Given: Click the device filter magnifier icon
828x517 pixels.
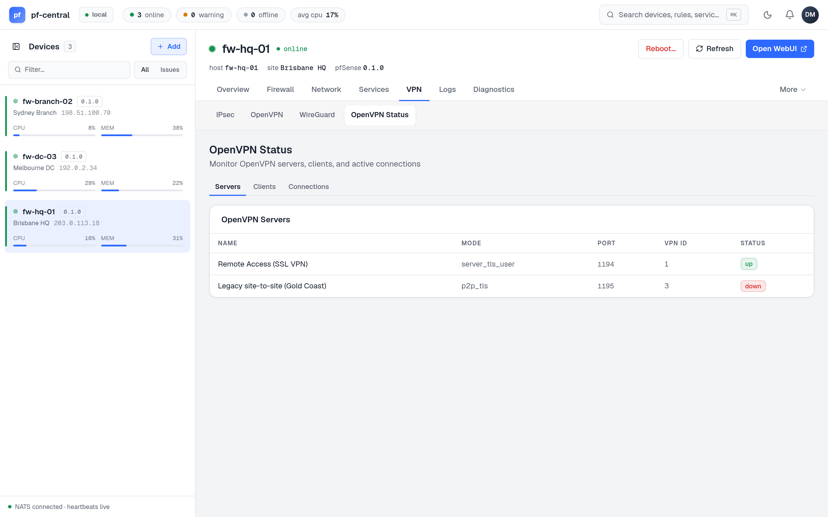Looking at the screenshot, I should (18, 70).
